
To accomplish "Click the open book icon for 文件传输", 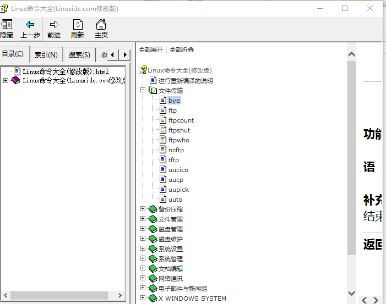I will (x=153, y=91).
